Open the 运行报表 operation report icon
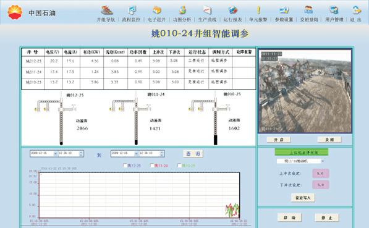This screenshot has width=369, height=228. [x=233, y=10]
